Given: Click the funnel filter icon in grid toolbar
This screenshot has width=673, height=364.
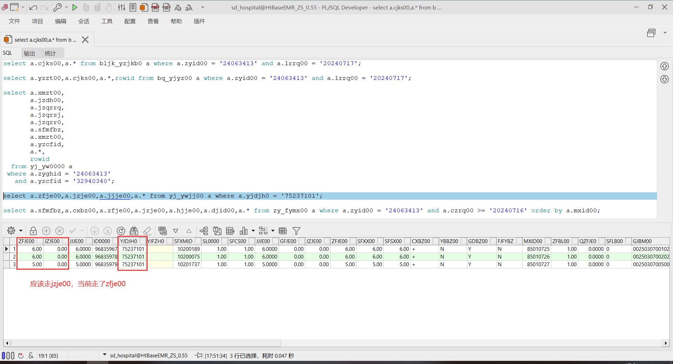Looking at the screenshot, I should click(297, 231).
